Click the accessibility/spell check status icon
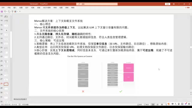Screen dimensions: 192x108 19,105
